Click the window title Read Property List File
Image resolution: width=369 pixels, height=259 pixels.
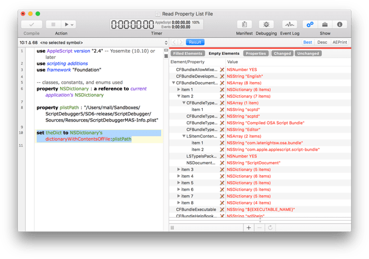pos(187,14)
